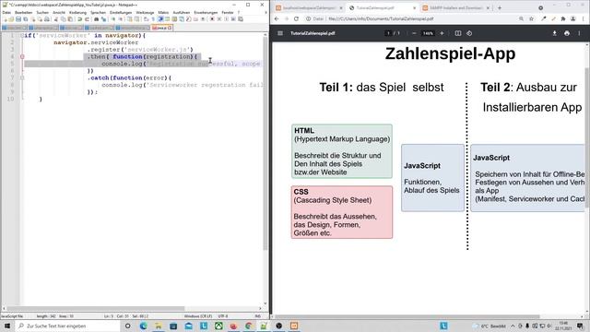This screenshot has width=590, height=332.
Task: Close the pwa.js tab in Notepad++
Action: point(170,28)
